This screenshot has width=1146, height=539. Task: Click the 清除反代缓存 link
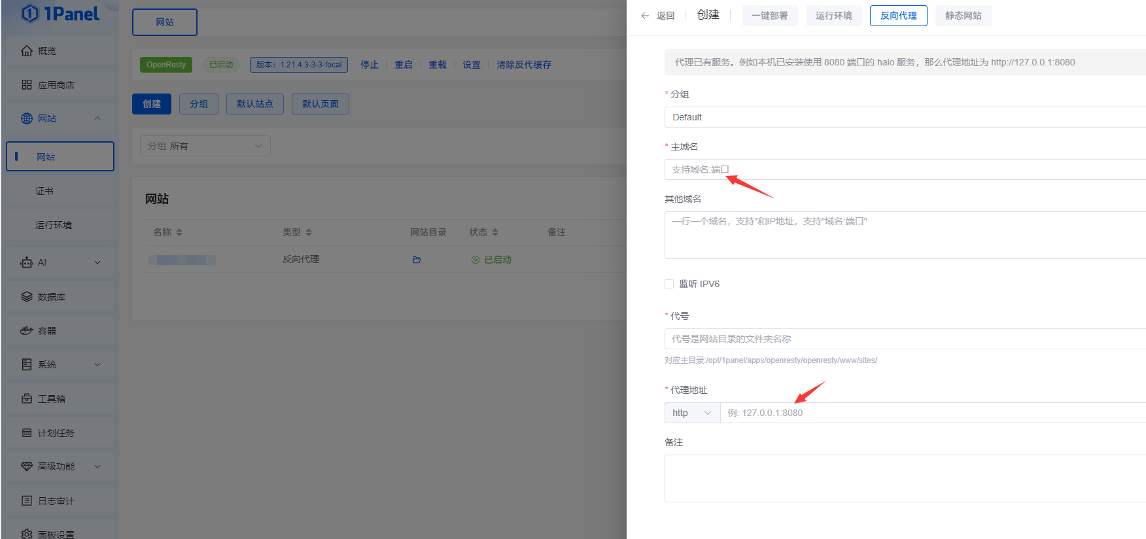[523, 65]
